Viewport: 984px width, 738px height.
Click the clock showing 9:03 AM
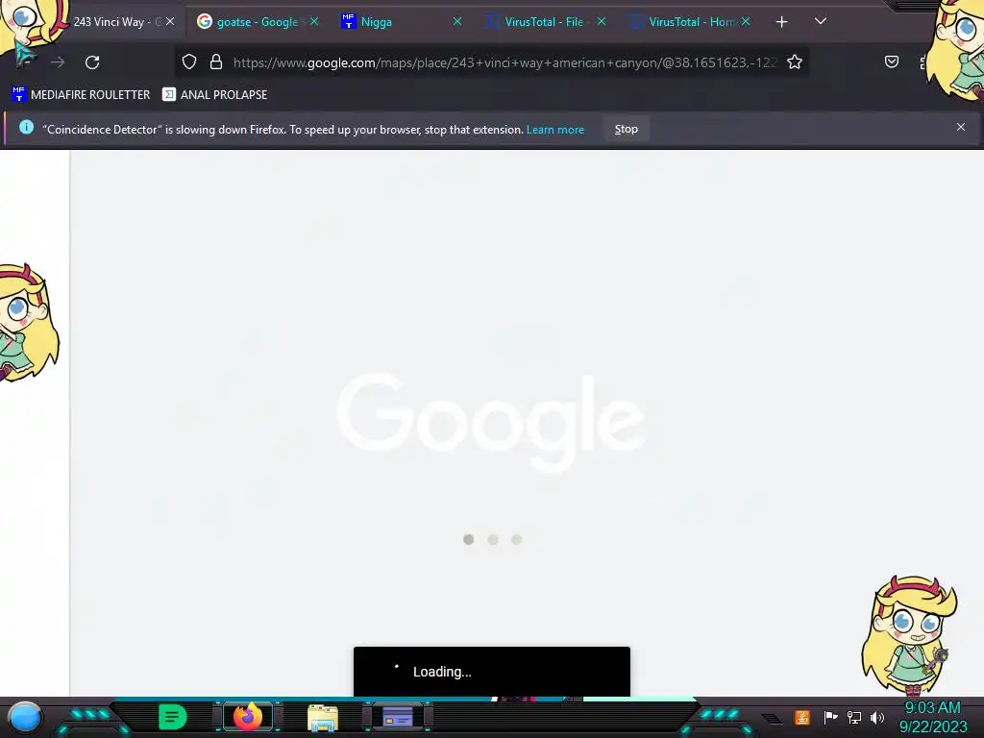[932, 708]
